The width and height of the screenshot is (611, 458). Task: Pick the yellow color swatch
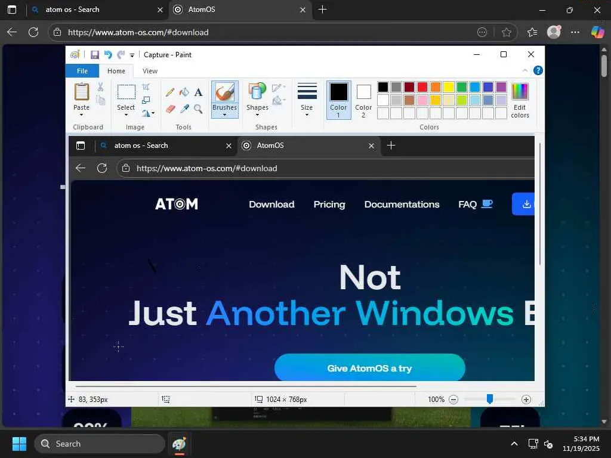point(449,87)
